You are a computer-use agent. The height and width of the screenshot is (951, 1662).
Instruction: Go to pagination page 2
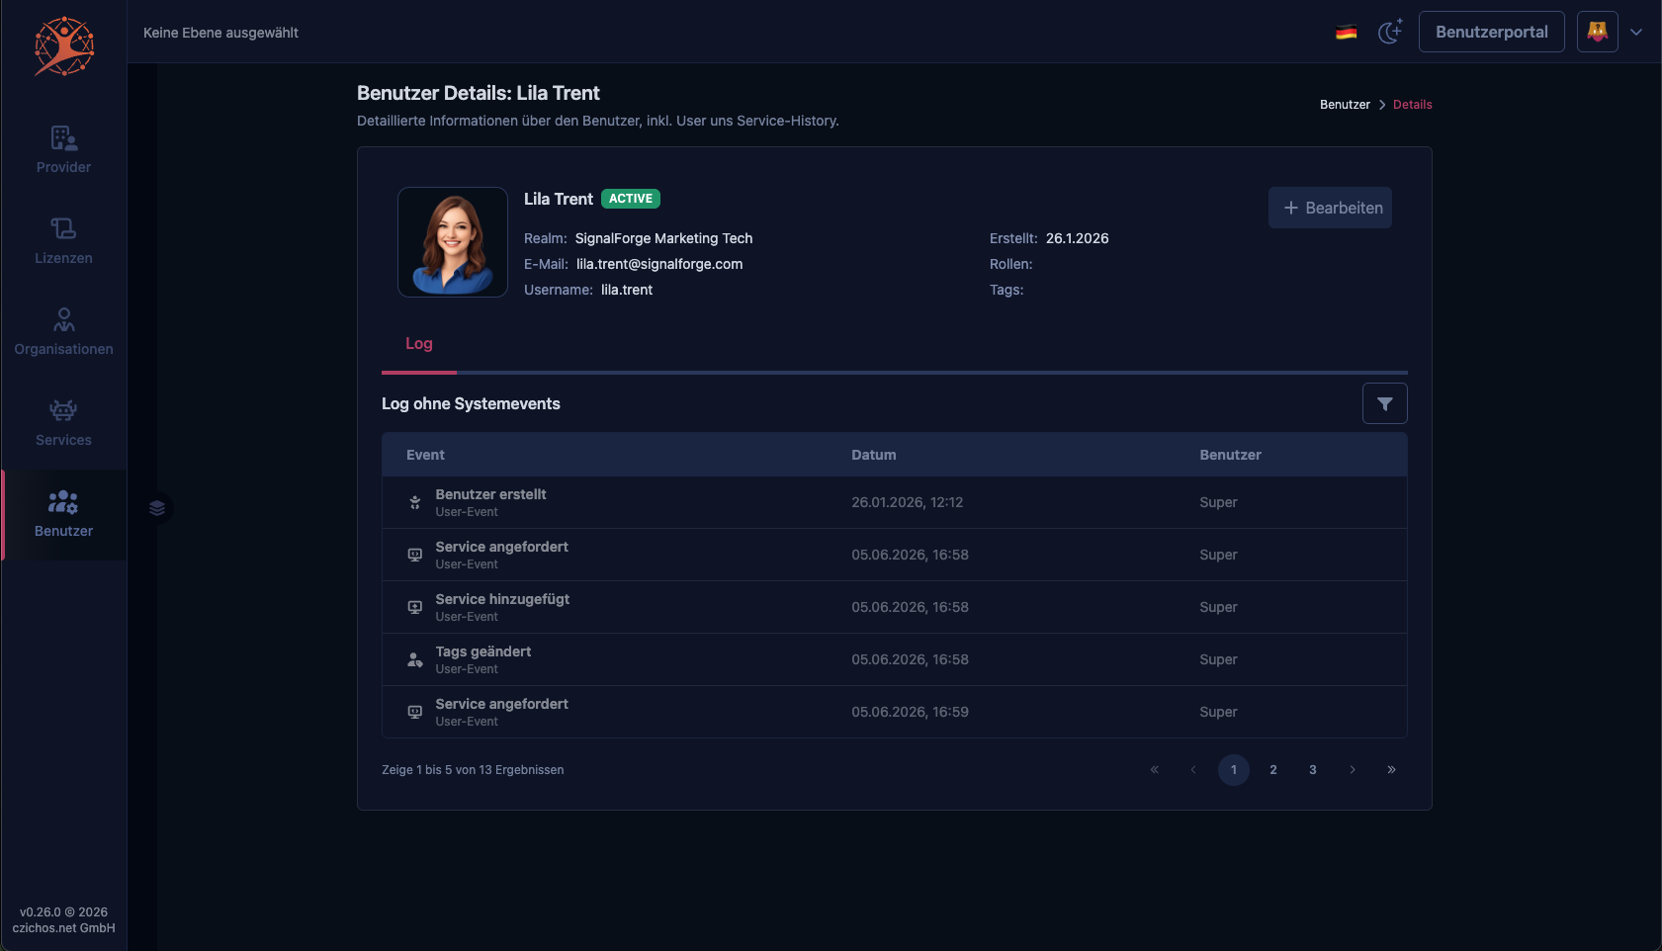[1273, 770]
